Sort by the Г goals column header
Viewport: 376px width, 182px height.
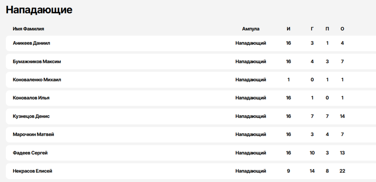[312, 29]
